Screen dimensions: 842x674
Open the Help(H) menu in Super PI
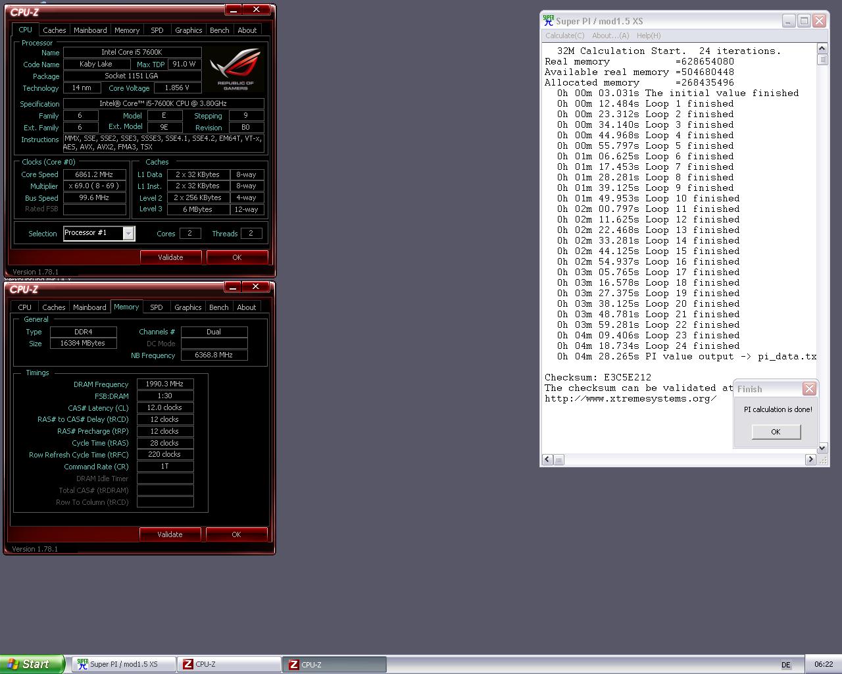click(649, 36)
